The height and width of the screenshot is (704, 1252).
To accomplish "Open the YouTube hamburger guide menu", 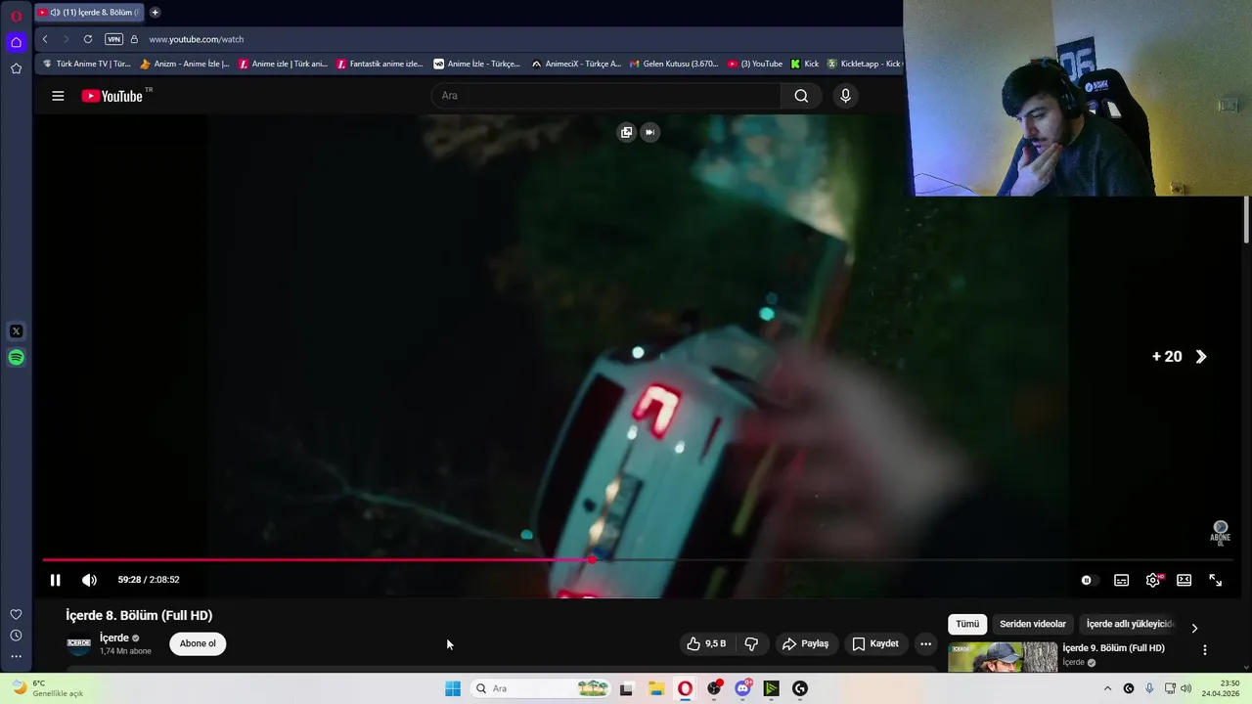I will tap(58, 96).
